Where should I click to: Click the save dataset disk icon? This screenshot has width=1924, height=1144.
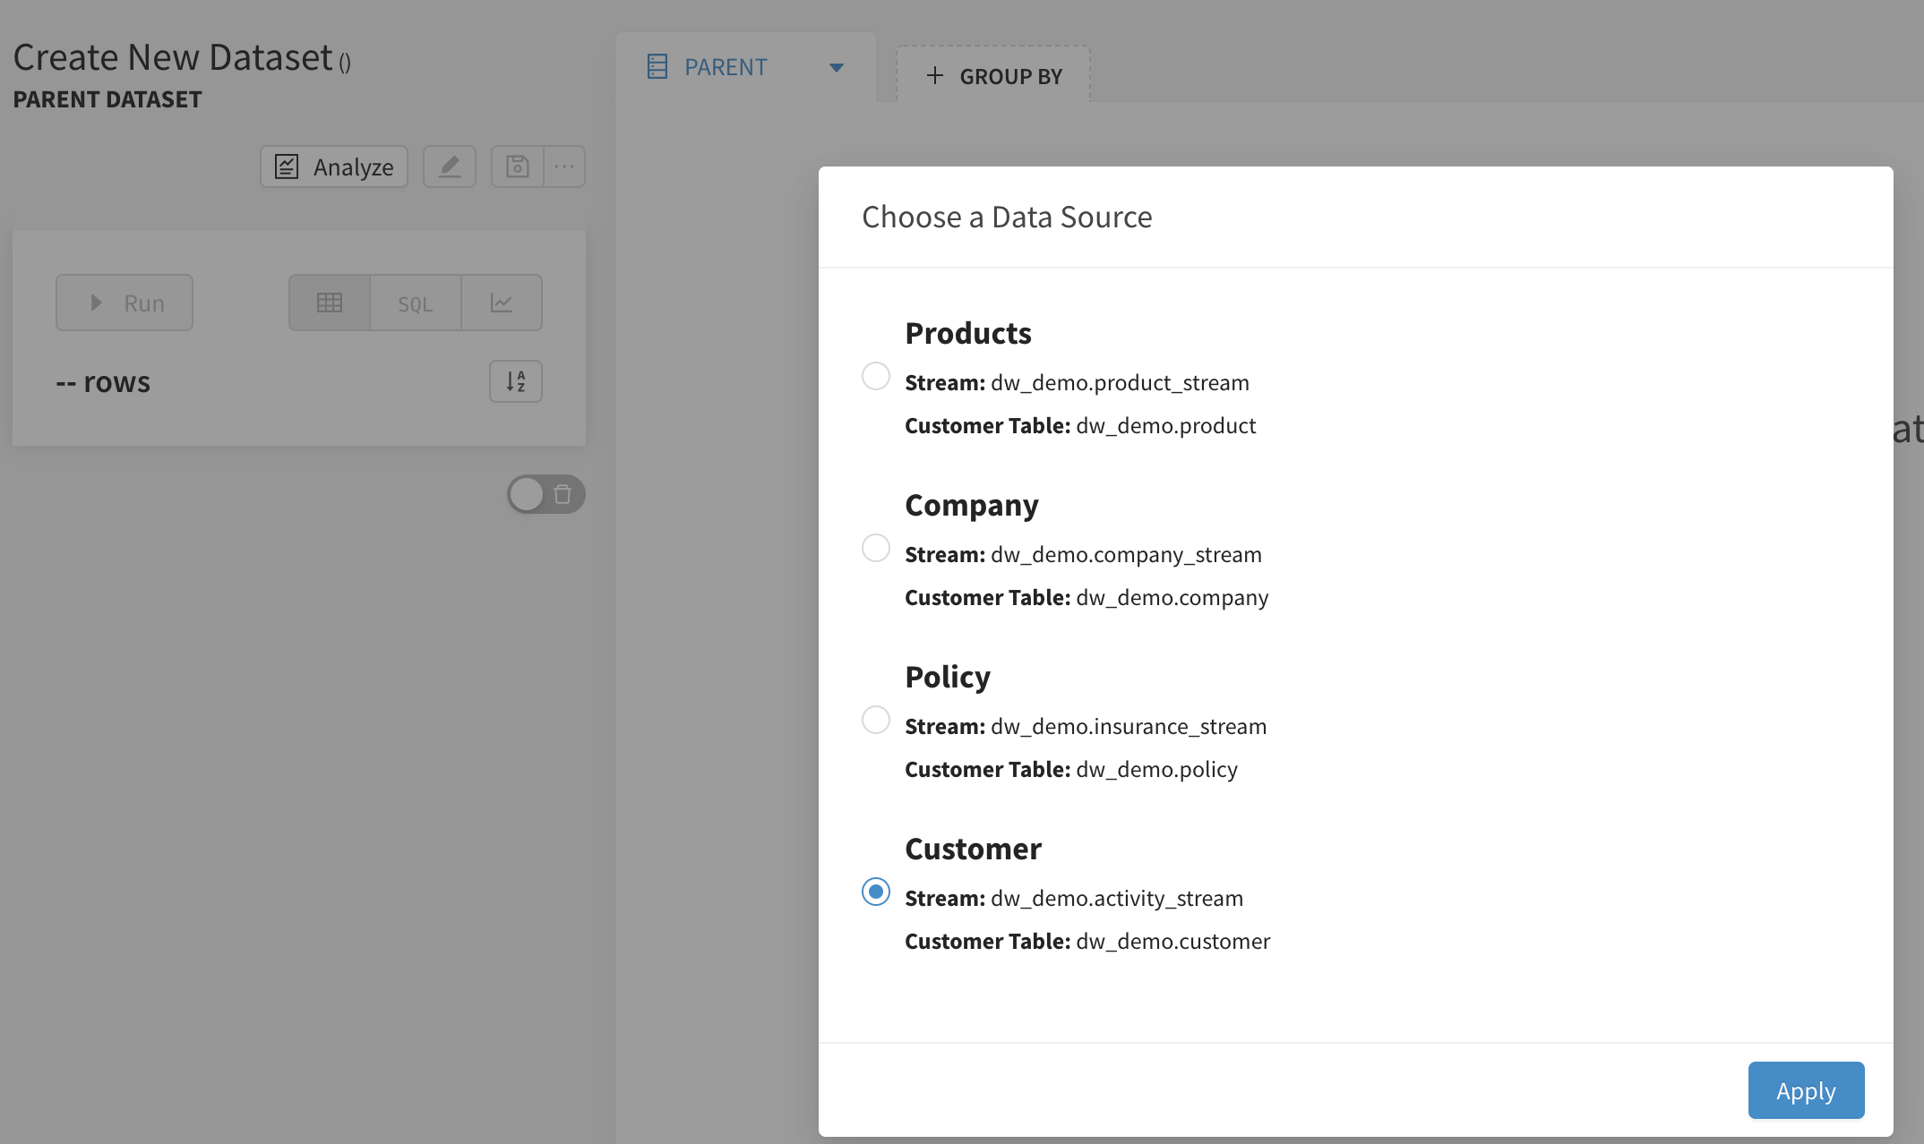pos(517,166)
